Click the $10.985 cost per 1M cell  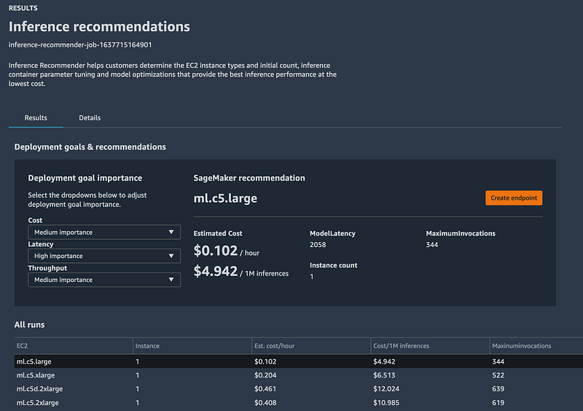388,402
